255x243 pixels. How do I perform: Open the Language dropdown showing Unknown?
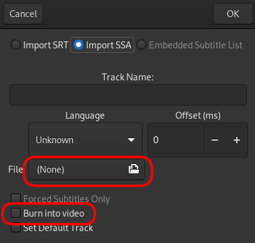85,140
